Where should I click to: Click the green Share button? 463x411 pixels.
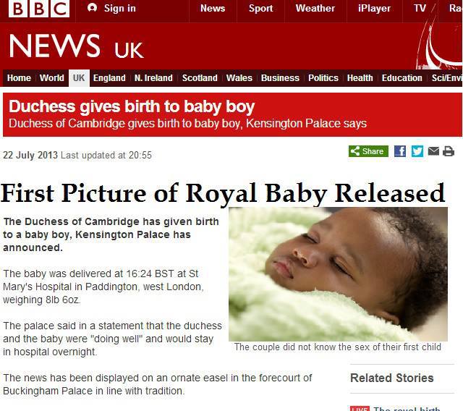pyautogui.click(x=368, y=151)
